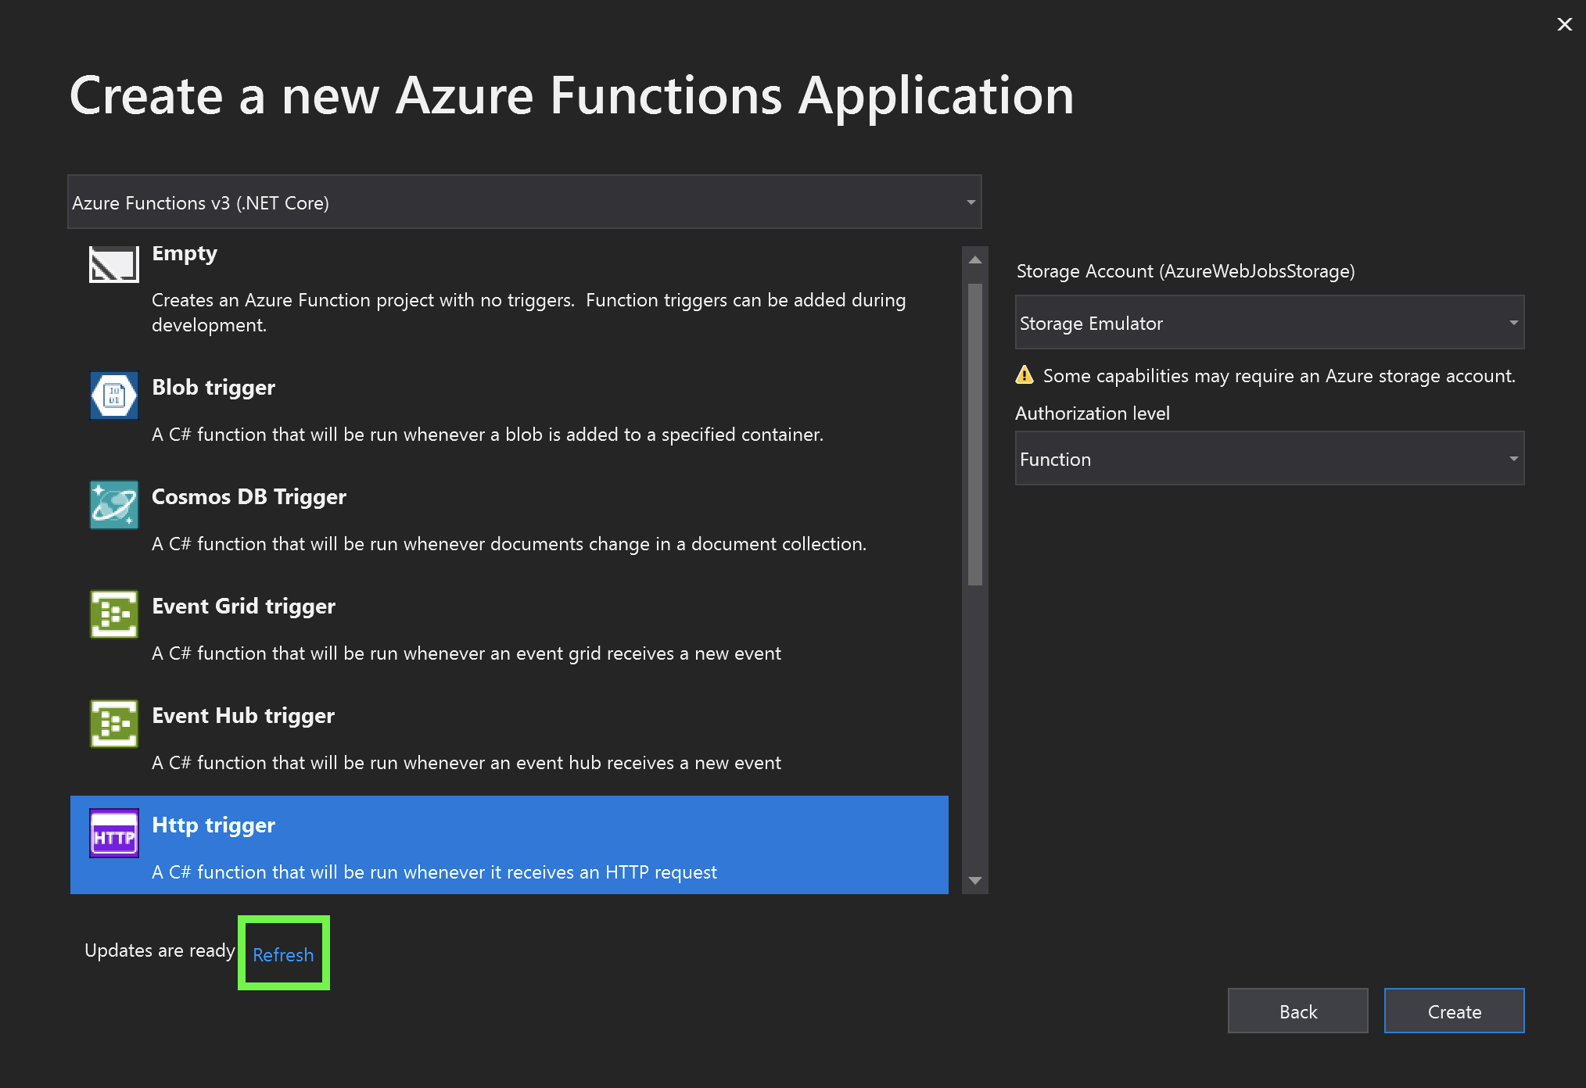
Task: Click the template list scrollbar thumb
Action: click(x=974, y=434)
